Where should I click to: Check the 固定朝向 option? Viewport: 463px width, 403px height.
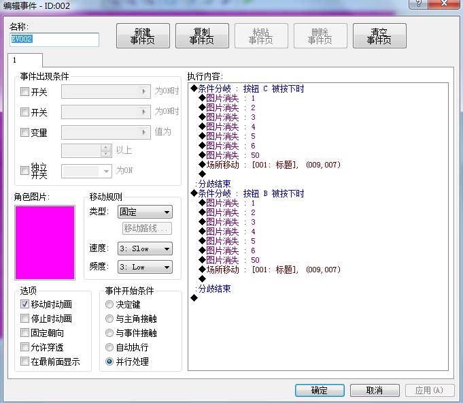pos(24,333)
